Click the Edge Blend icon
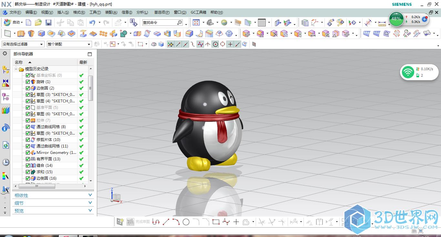The image size is (441, 237). pyautogui.click(x=190, y=33)
